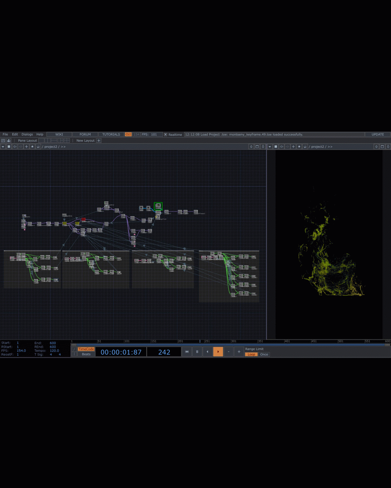Pause the timeline playback
Screen dimensions: 391x488
(x=197, y=352)
